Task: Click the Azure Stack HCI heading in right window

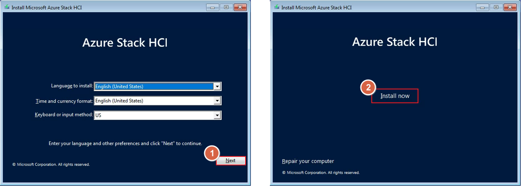Action: coord(395,42)
